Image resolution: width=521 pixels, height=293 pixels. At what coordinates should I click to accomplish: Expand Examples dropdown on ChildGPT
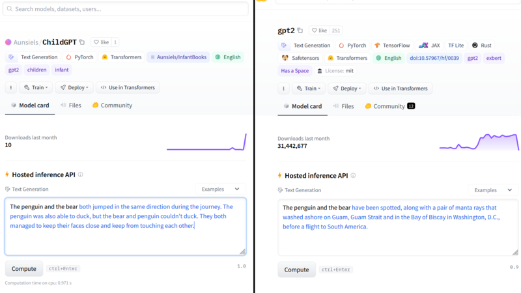(x=221, y=189)
